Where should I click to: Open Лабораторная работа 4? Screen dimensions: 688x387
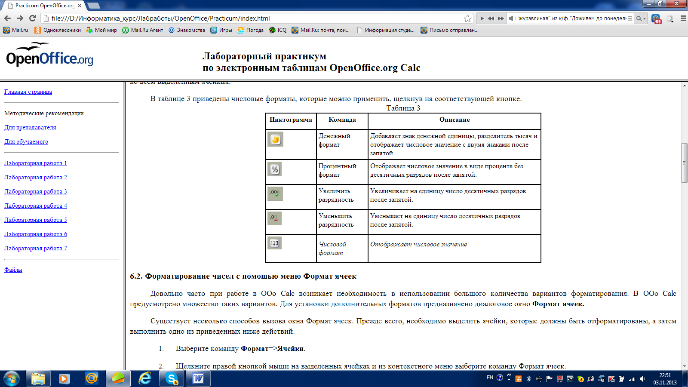(36, 206)
